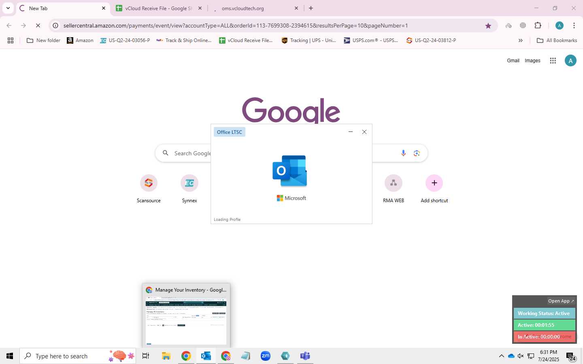Open Zoom from the taskbar
The image size is (583, 364).
point(266,356)
